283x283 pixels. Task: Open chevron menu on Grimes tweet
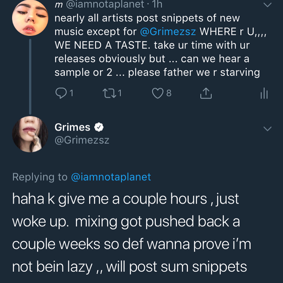(x=267, y=129)
